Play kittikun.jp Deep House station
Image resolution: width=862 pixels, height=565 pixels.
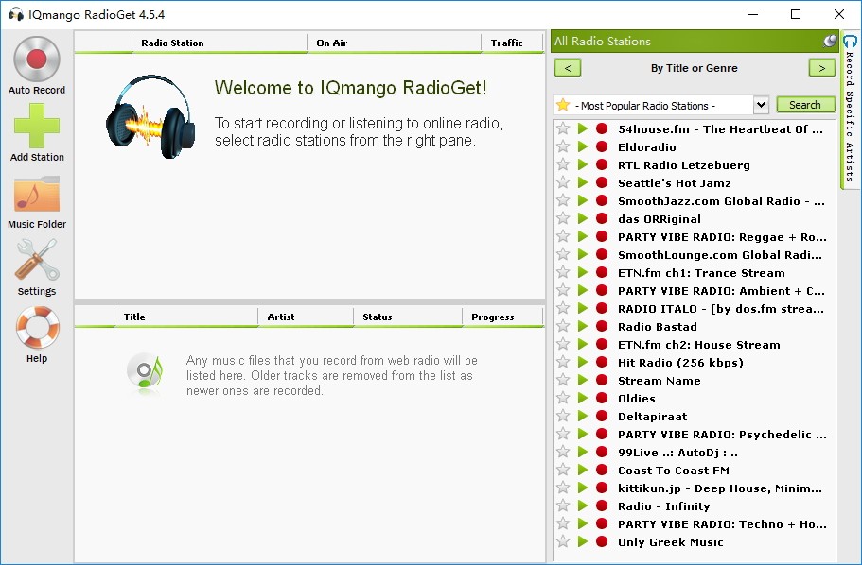point(583,488)
